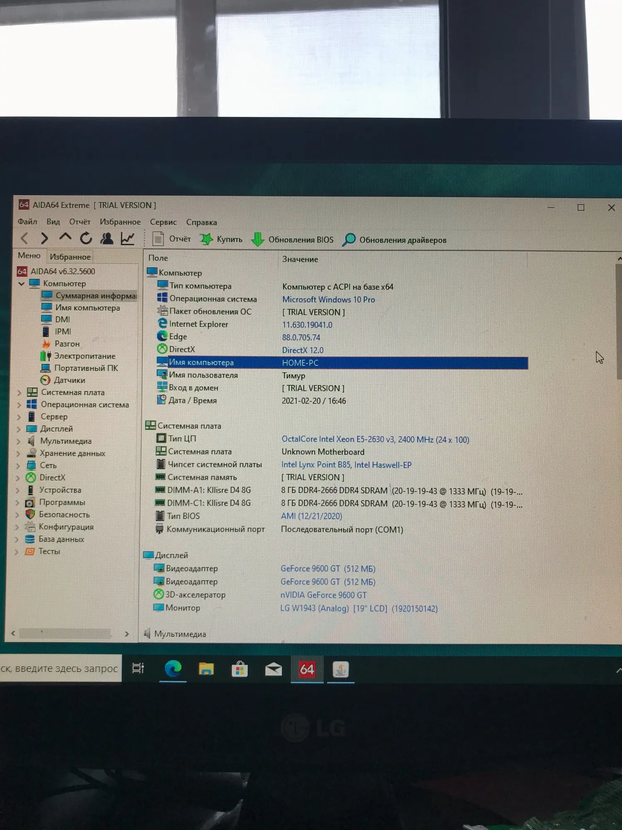Screen dimensions: 622x830
Task: Switch to the Избранное sidebar tab
Action: pos(70,257)
